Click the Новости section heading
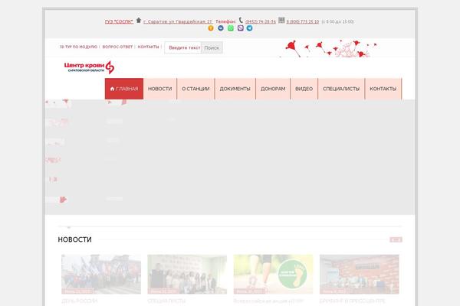Image resolution: width=460 pixels, height=306 pixels. (74, 239)
